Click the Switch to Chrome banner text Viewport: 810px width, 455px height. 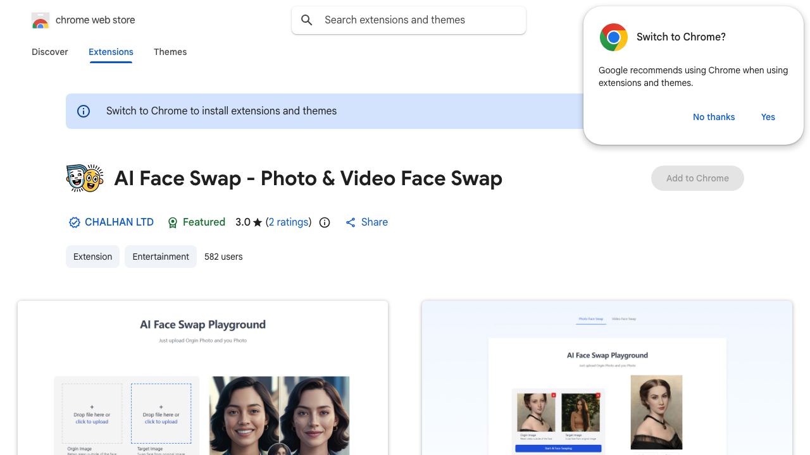pos(221,111)
